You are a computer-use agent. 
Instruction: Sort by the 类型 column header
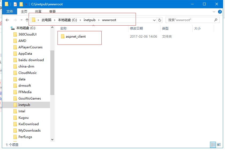point(165,29)
